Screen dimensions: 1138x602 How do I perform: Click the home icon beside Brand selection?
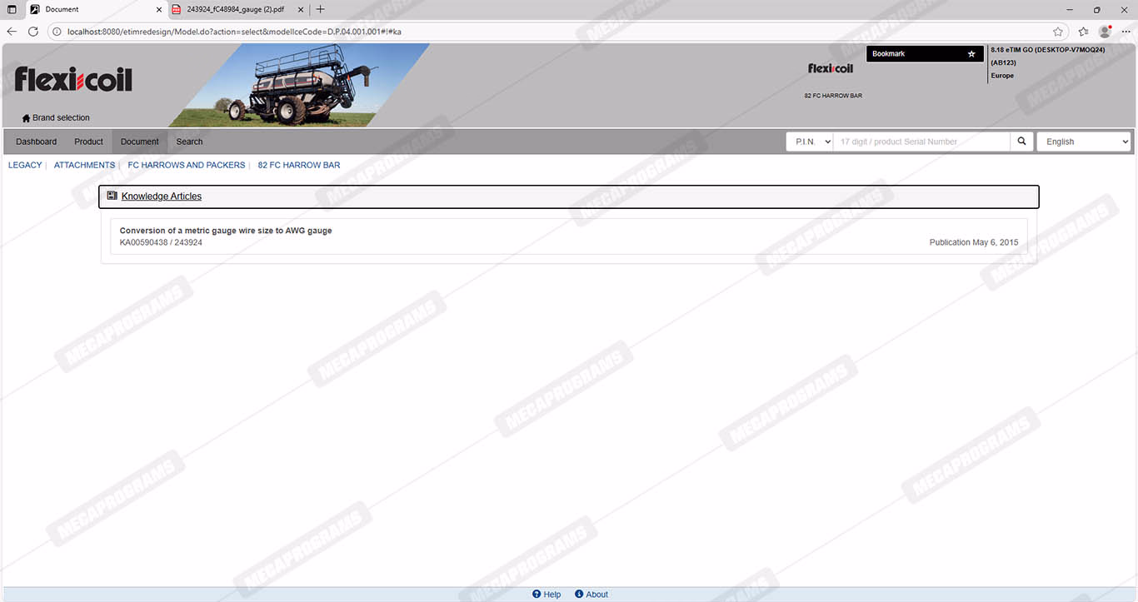(26, 118)
